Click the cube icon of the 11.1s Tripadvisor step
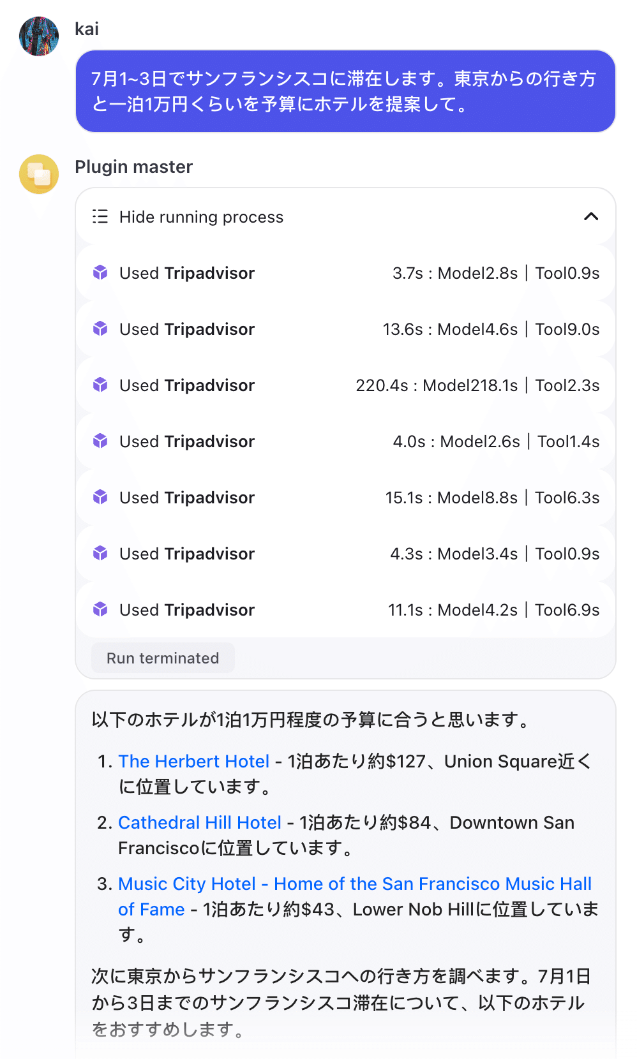This screenshot has width=637, height=1059. [x=100, y=610]
